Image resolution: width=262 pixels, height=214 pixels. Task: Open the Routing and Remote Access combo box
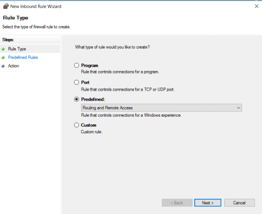pos(161,108)
